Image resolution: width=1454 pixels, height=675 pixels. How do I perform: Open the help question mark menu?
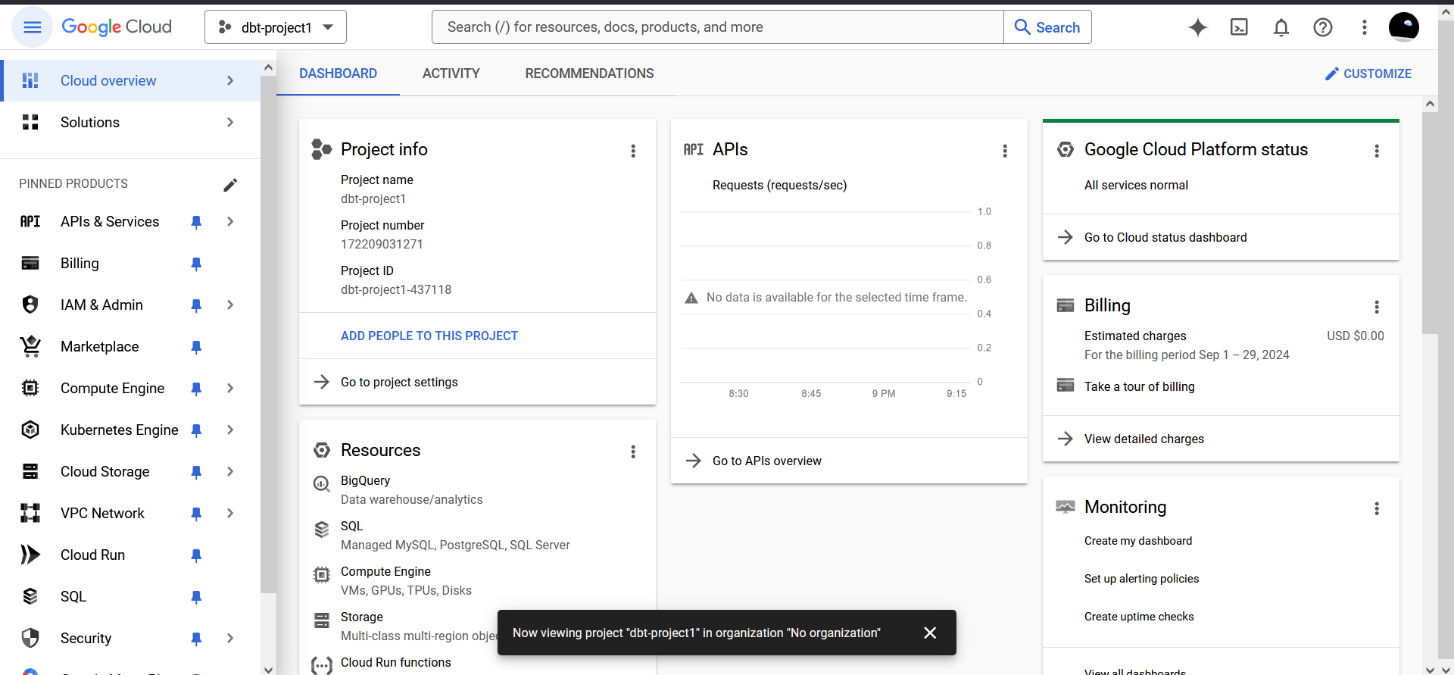[x=1322, y=27]
